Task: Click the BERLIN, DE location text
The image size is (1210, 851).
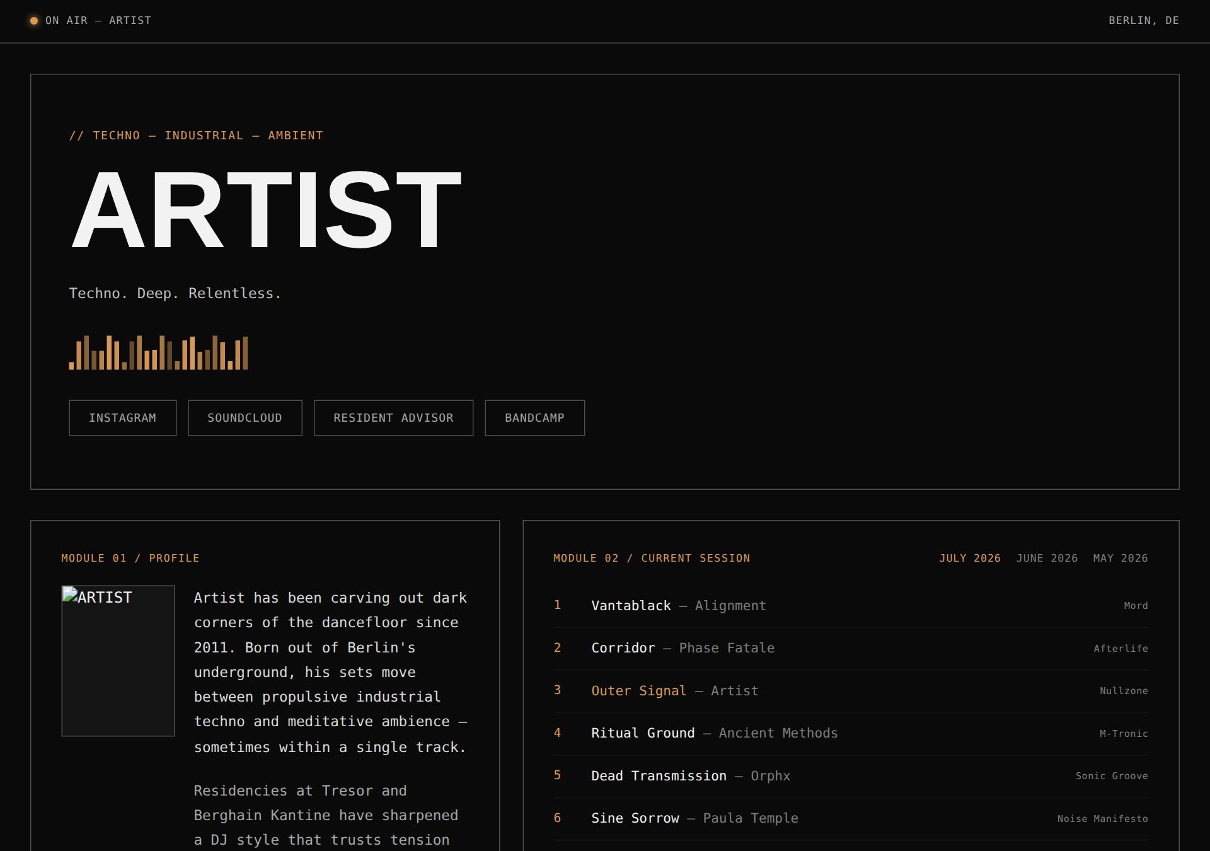Action: coord(1144,21)
